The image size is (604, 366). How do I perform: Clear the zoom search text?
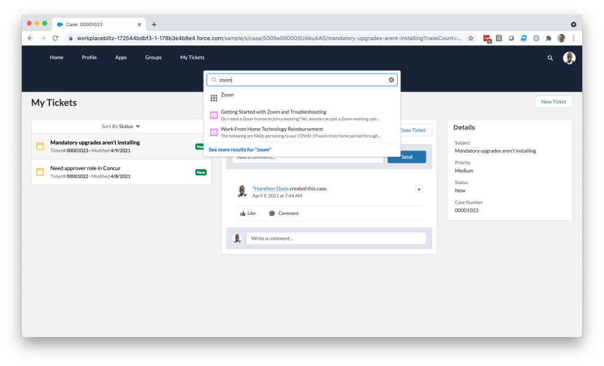391,80
